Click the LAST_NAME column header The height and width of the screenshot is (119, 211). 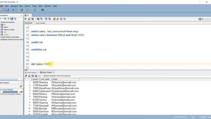tap(45, 79)
